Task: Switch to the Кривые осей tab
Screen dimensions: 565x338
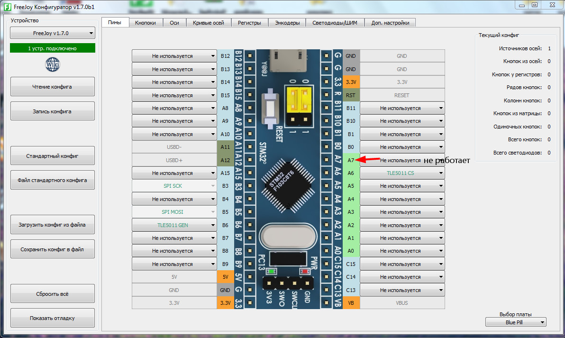Action: 208,23
